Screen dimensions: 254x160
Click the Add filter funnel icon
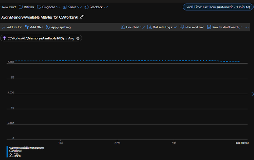27,27
